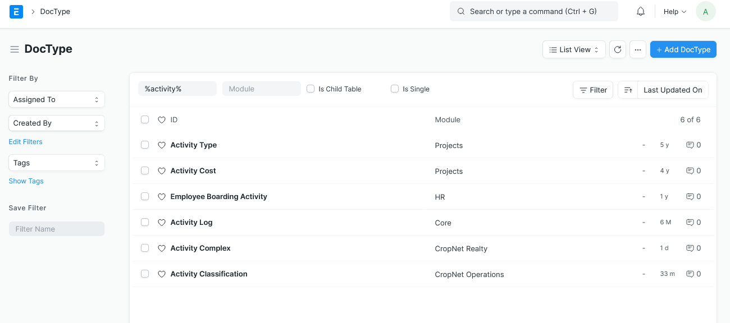This screenshot has width=730, height=323.
Task: Like the Activity Type row heart icon
Action: [x=162, y=145]
